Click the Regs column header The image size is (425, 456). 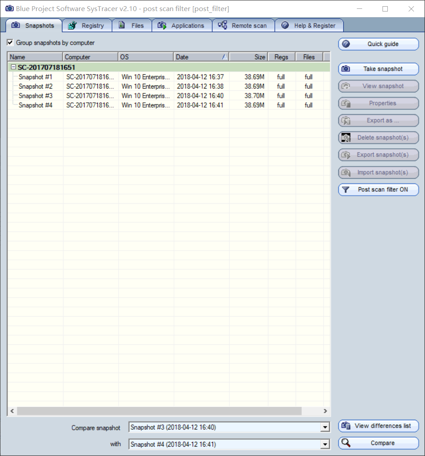coord(282,57)
